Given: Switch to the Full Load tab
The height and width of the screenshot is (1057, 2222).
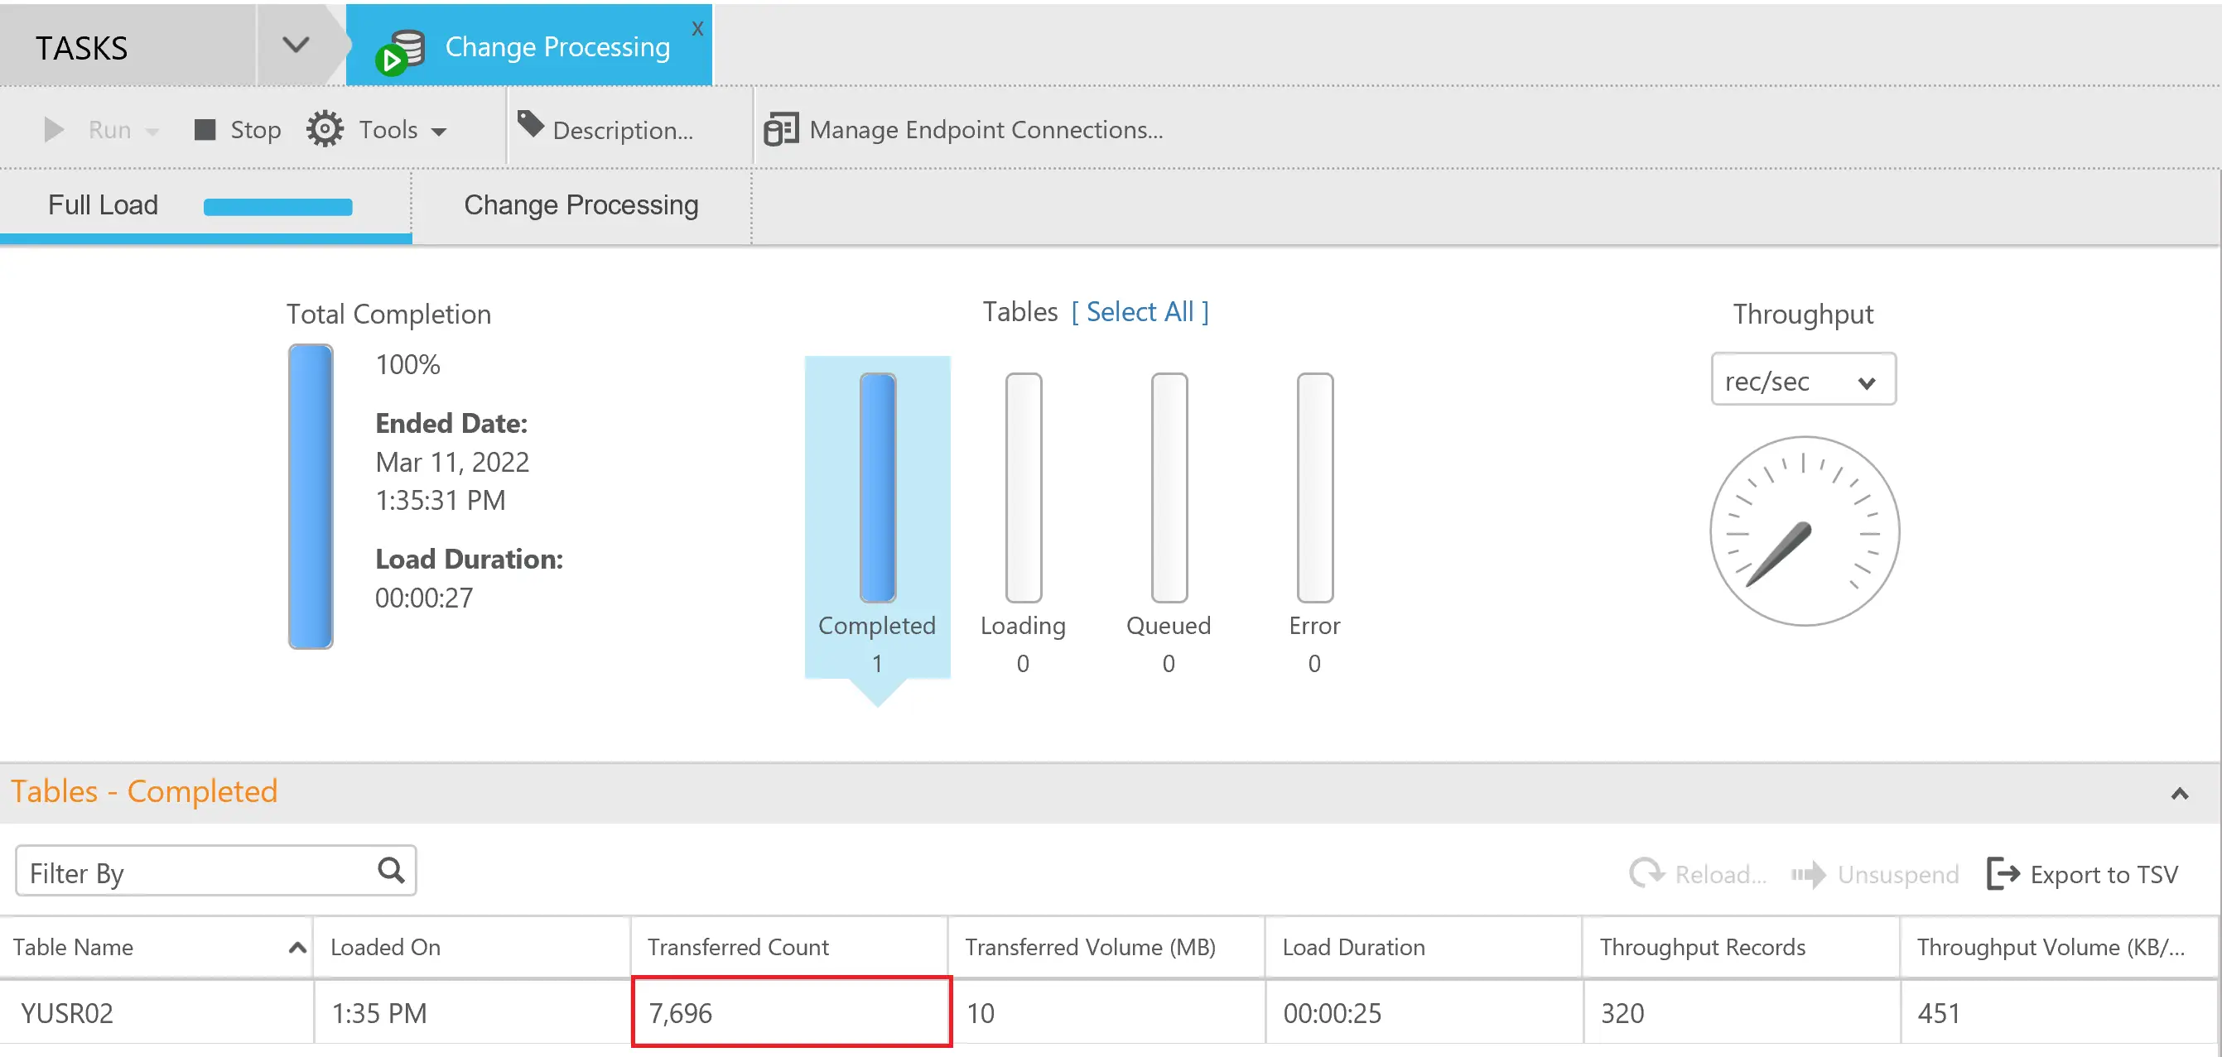Looking at the screenshot, I should click(x=103, y=205).
